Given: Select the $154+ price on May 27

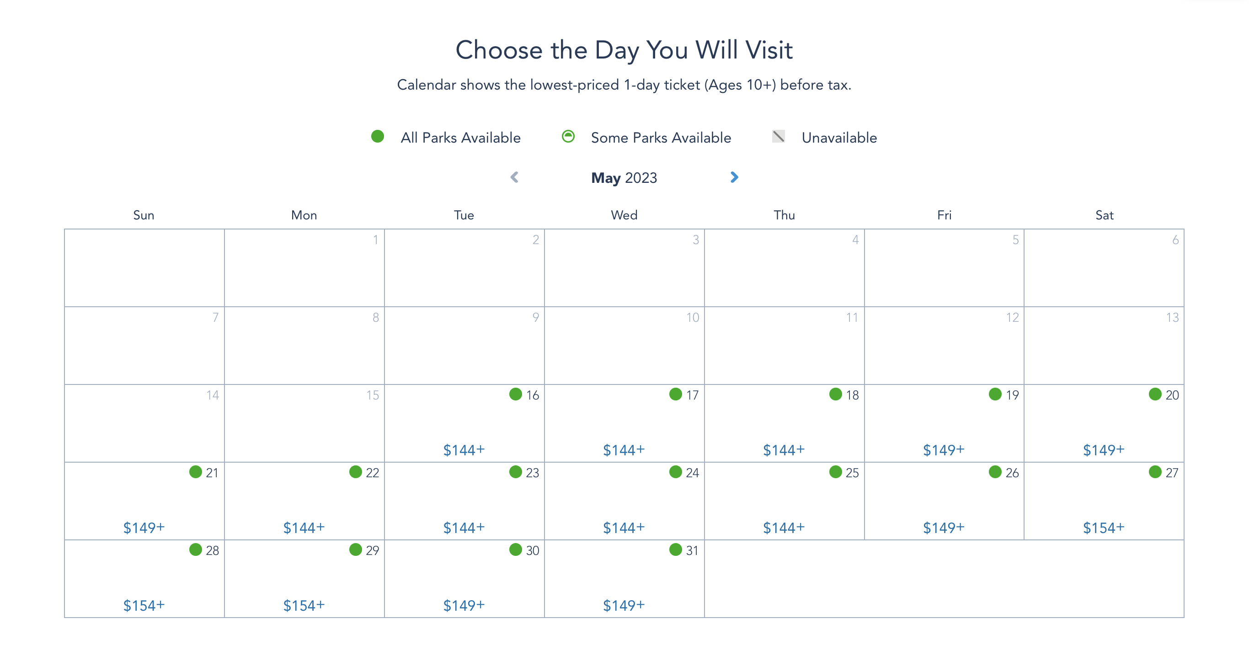Looking at the screenshot, I should point(1104,528).
